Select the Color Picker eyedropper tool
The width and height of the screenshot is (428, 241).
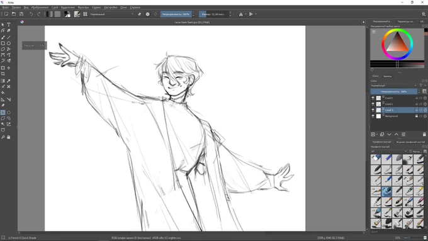[x=9, y=81]
